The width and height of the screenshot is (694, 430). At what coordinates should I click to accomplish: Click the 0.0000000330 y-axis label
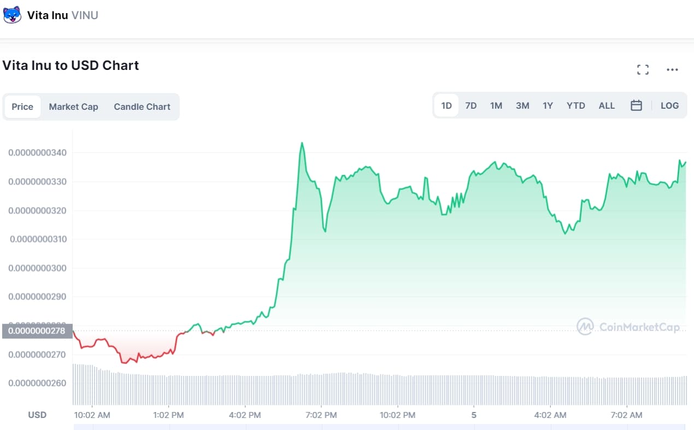37,181
